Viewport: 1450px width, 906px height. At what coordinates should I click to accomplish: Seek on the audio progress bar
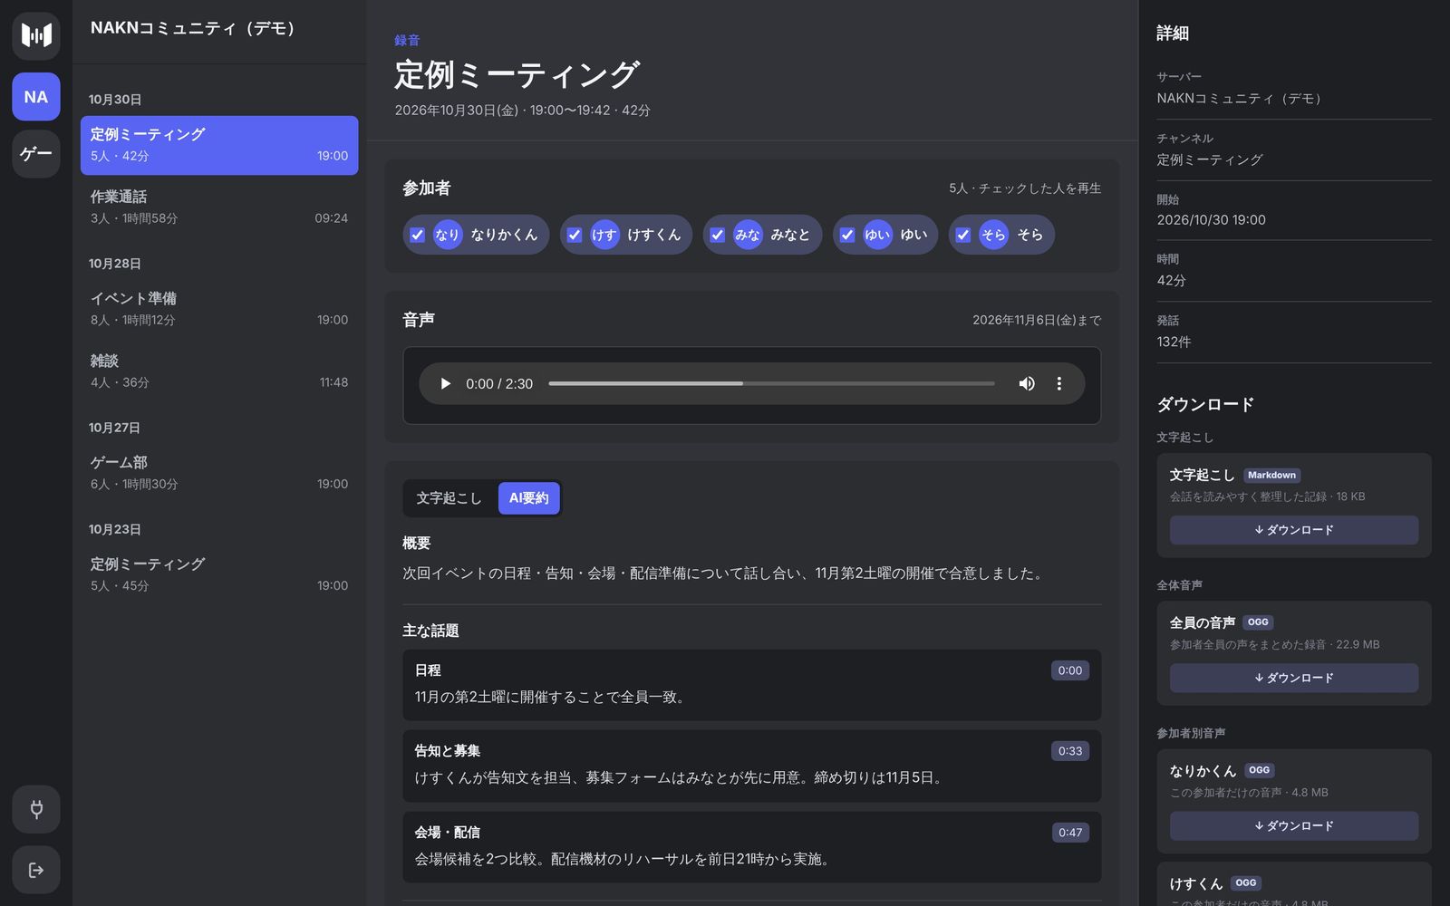tap(771, 384)
